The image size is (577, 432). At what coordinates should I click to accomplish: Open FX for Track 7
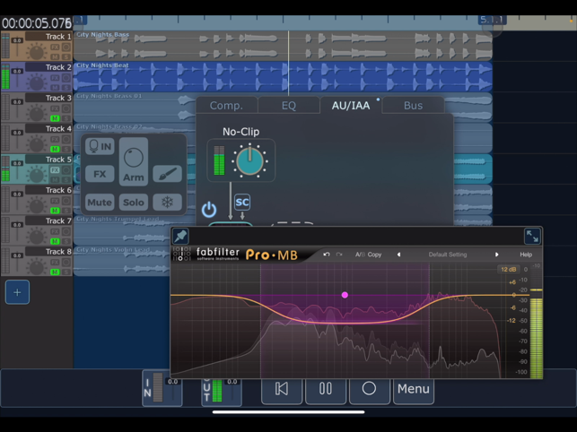click(x=55, y=231)
